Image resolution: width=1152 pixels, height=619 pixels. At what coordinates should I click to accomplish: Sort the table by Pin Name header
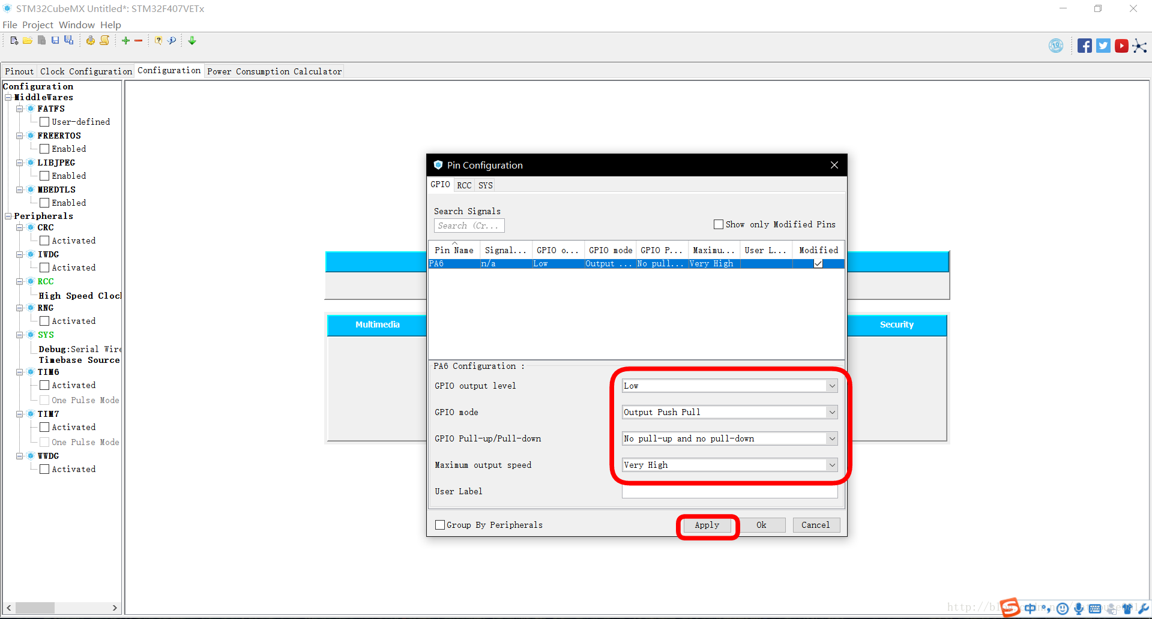[x=454, y=250]
